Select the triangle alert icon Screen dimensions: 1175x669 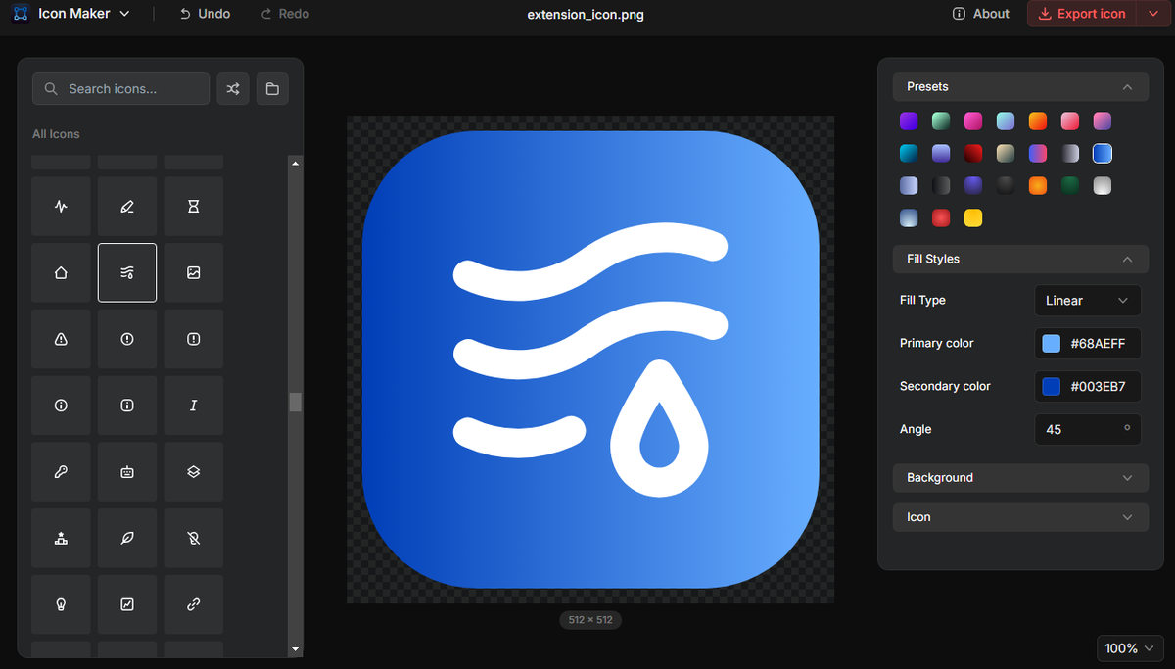click(x=61, y=339)
